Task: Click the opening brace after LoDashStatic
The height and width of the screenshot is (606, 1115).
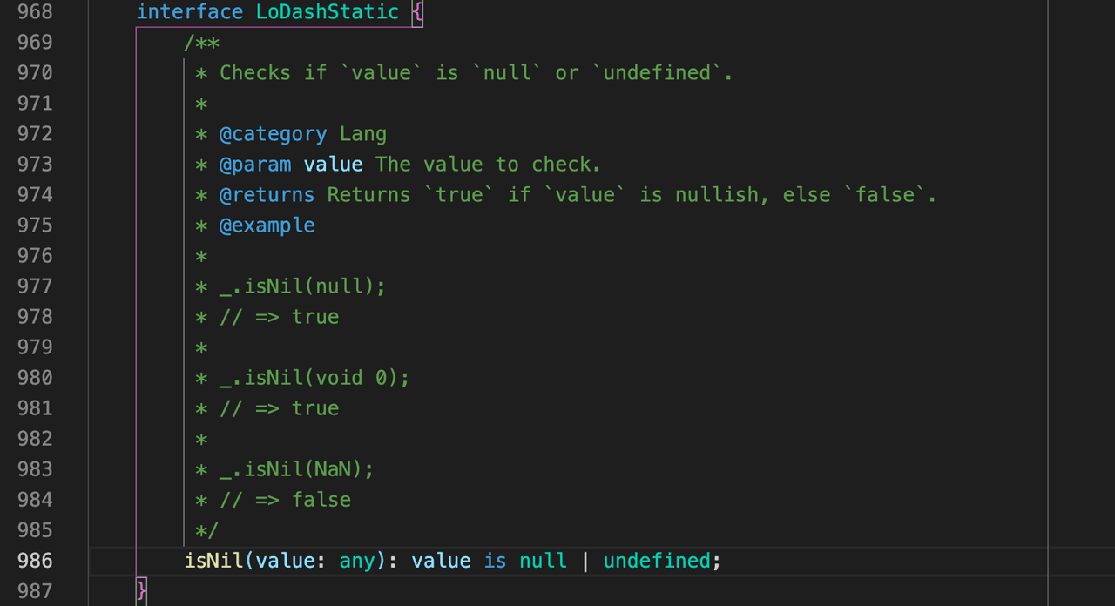Action: (417, 12)
